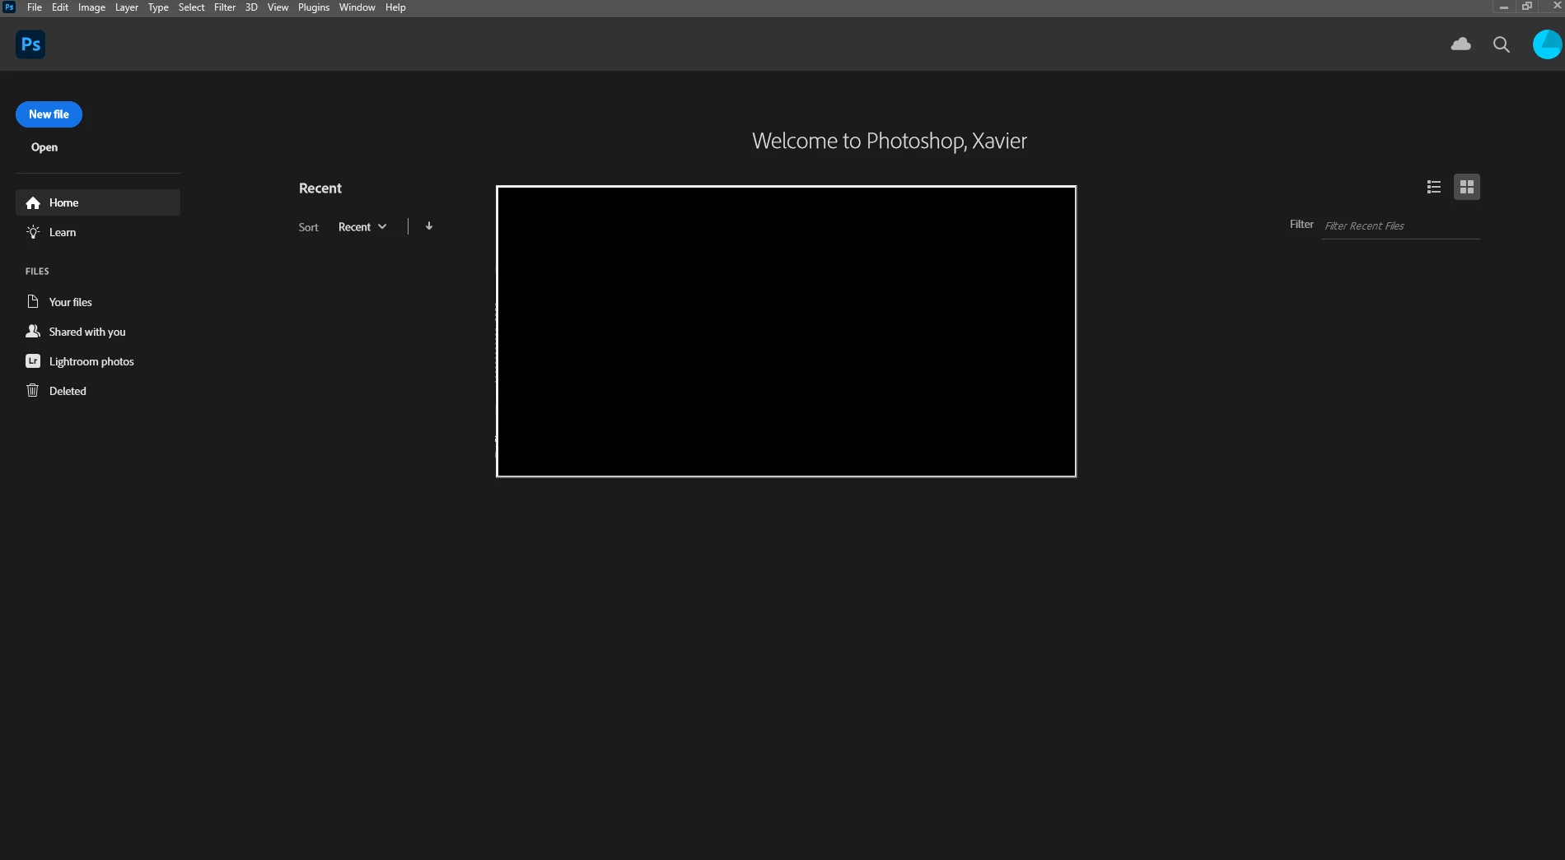Go to Home in sidebar
Screen dimensions: 1565x860
pyautogui.click(x=98, y=202)
